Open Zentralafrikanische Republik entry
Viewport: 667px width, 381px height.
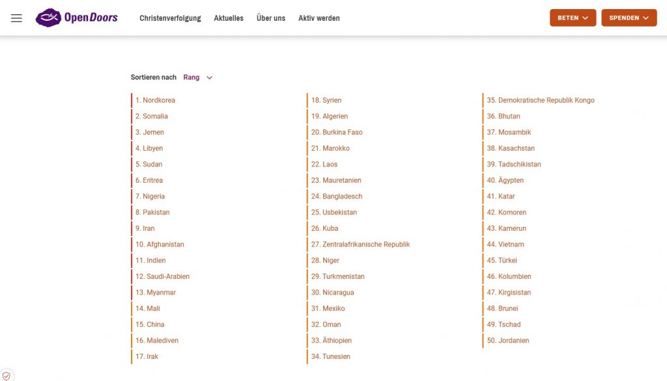click(x=360, y=244)
